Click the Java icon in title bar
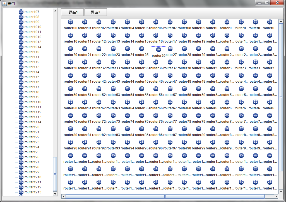The width and height of the screenshot is (286, 202). click(x=4, y=3)
